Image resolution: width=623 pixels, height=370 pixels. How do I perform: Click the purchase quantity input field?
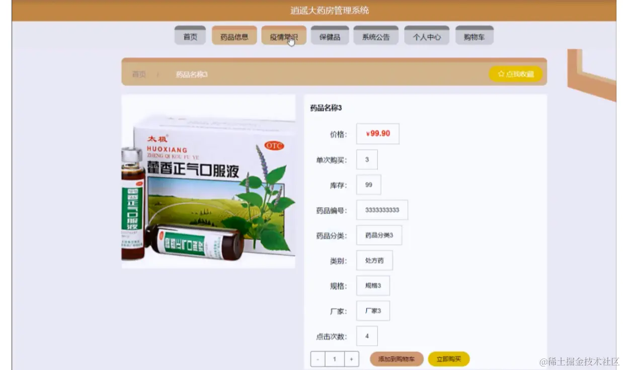[335, 359]
